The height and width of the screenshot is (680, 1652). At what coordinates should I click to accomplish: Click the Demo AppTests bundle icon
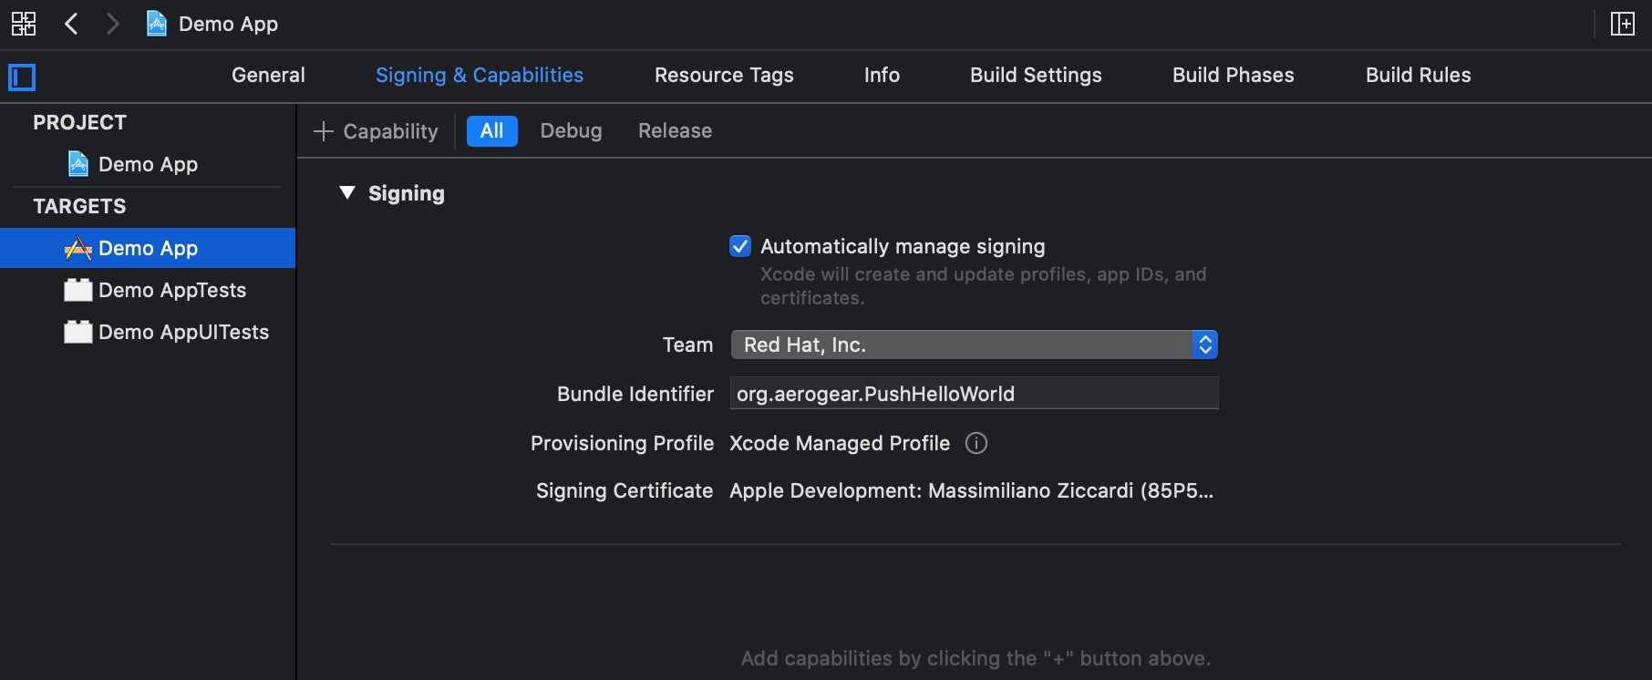(78, 290)
